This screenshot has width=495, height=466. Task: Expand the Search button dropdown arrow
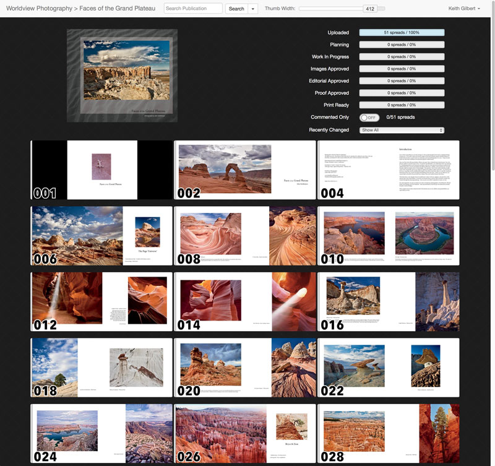coord(252,9)
